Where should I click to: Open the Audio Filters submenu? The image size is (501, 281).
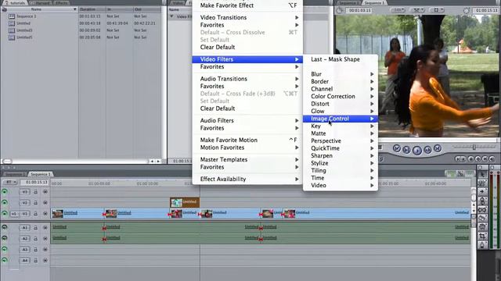pyautogui.click(x=247, y=120)
